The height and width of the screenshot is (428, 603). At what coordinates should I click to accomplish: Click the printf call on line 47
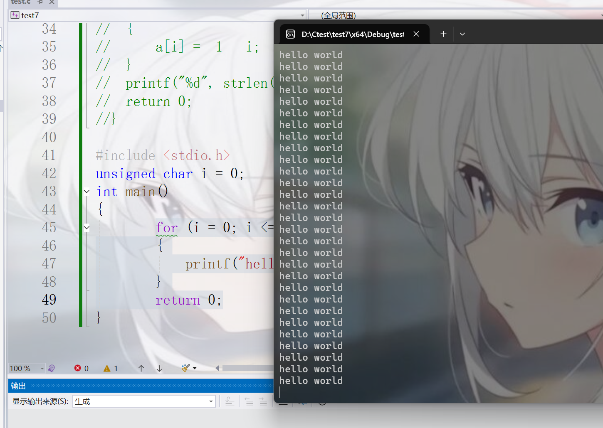click(229, 264)
